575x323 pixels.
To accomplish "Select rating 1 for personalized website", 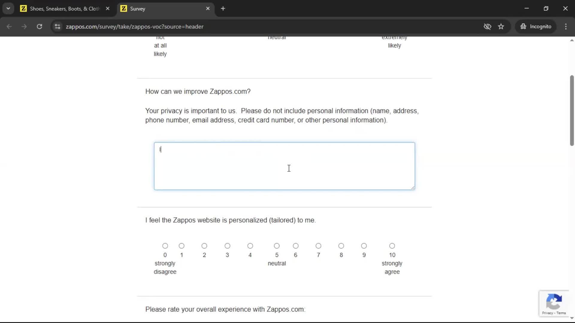I will (181, 246).
